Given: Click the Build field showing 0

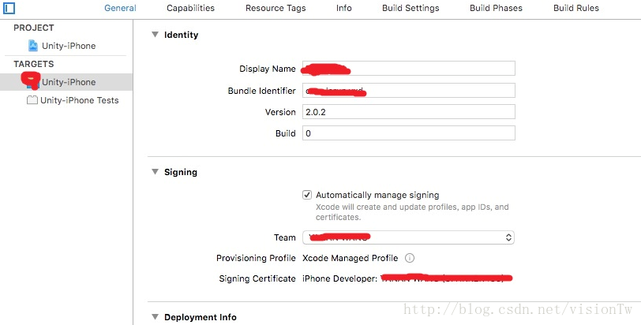Looking at the screenshot, I should point(408,133).
